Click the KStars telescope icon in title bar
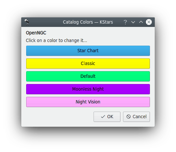 point(27,22)
